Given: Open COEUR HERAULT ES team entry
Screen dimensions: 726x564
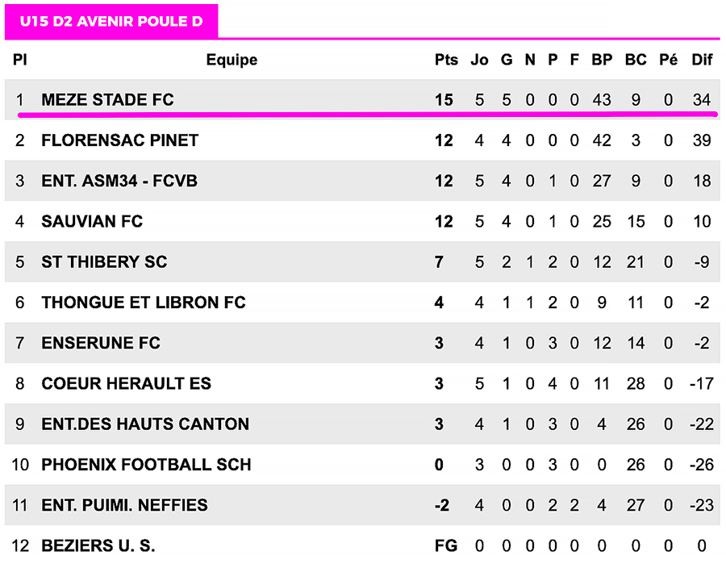Looking at the screenshot, I should coord(126,383).
